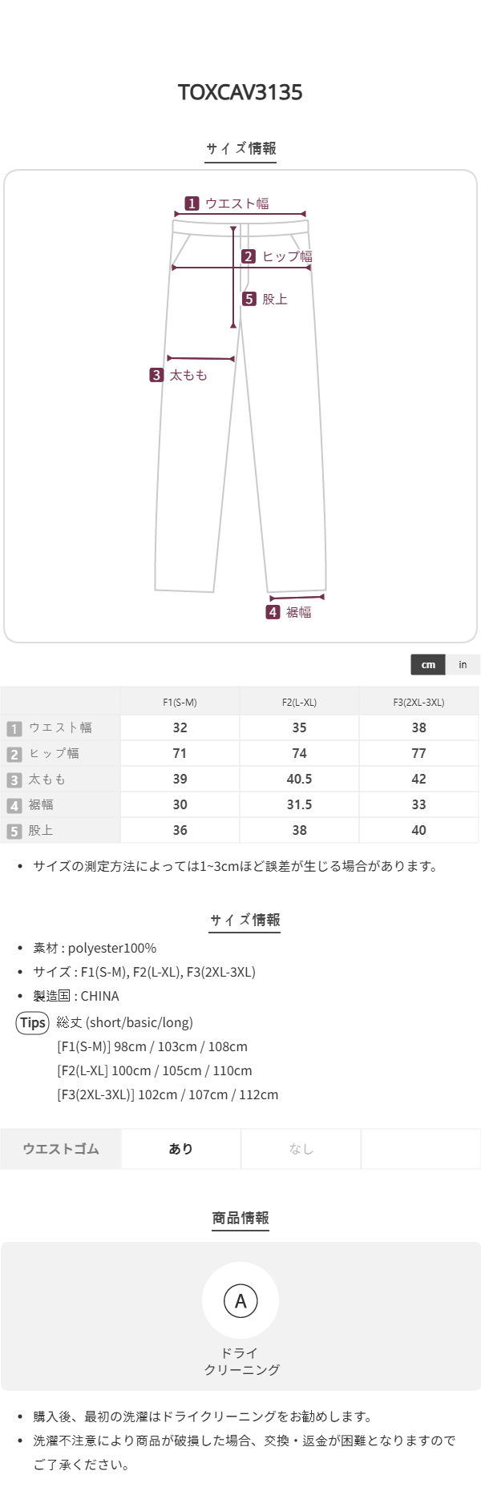Click the number 5 rise badge in diagram

pos(249,299)
